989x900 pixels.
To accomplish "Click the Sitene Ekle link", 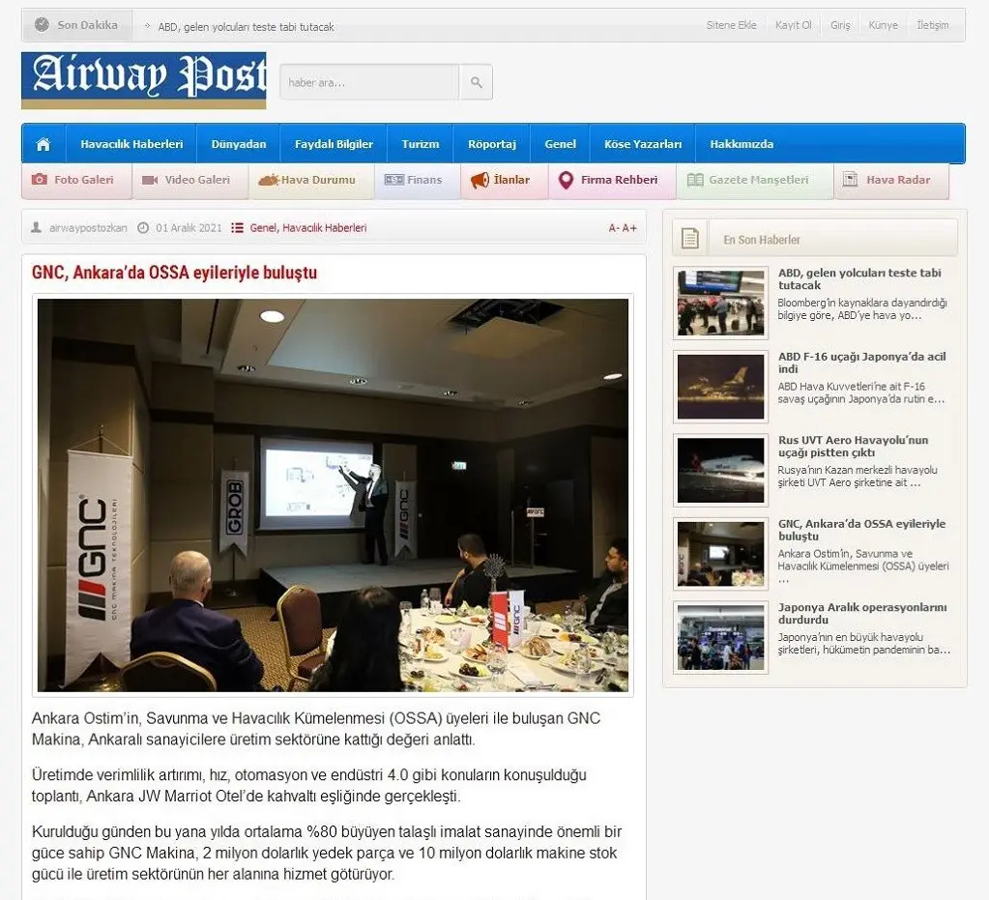I will pyautogui.click(x=731, y=25).
